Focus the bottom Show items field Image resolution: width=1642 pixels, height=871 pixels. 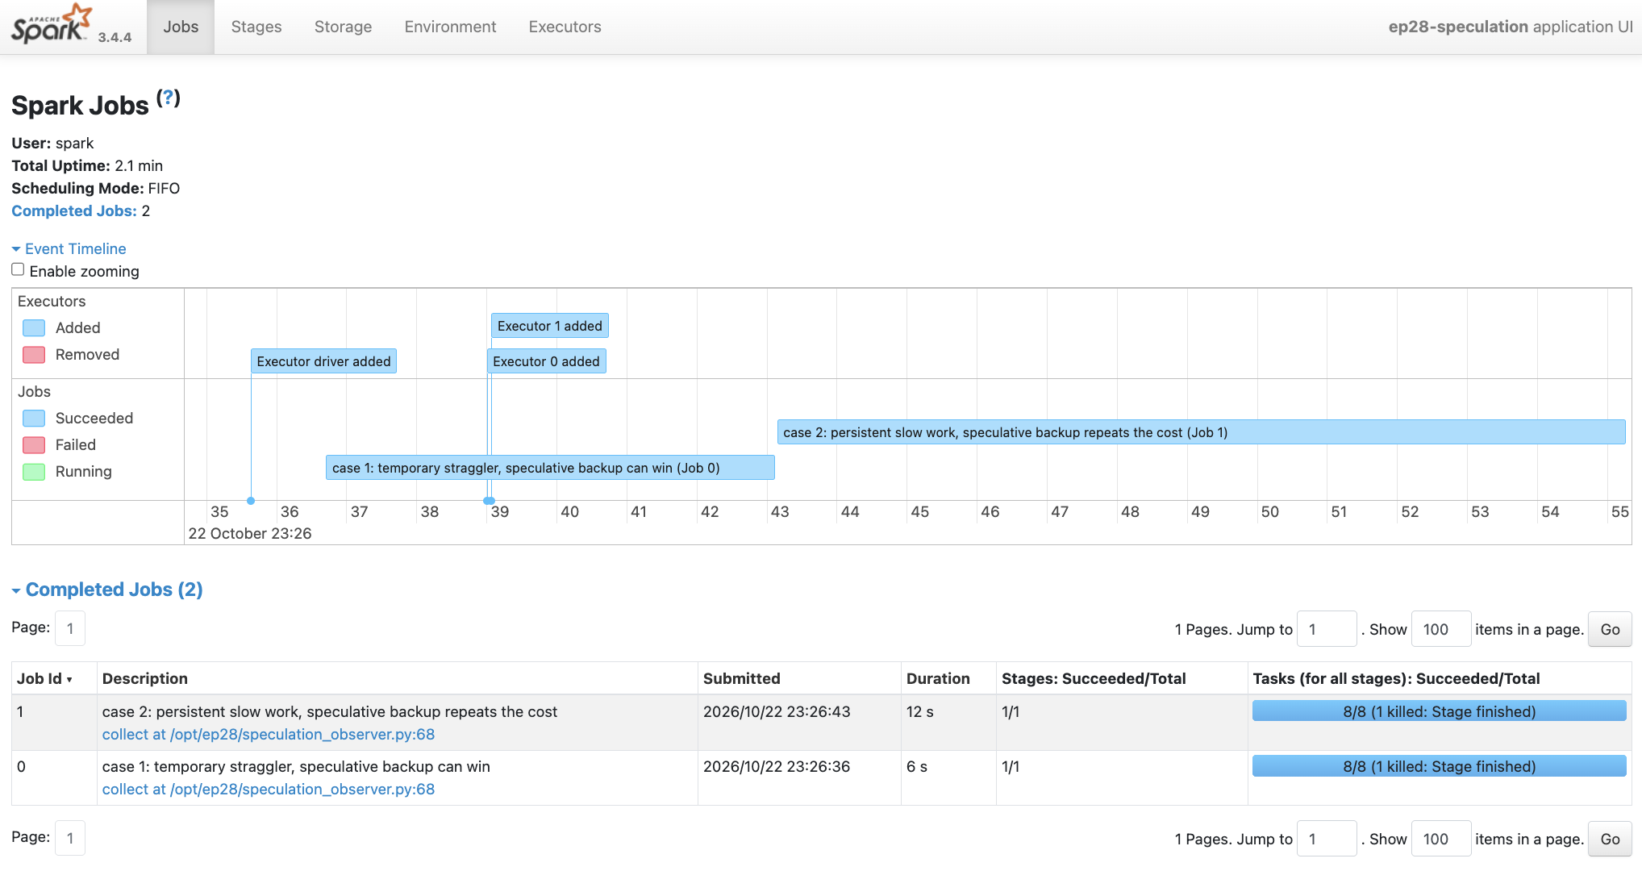tap(1441, 839)
